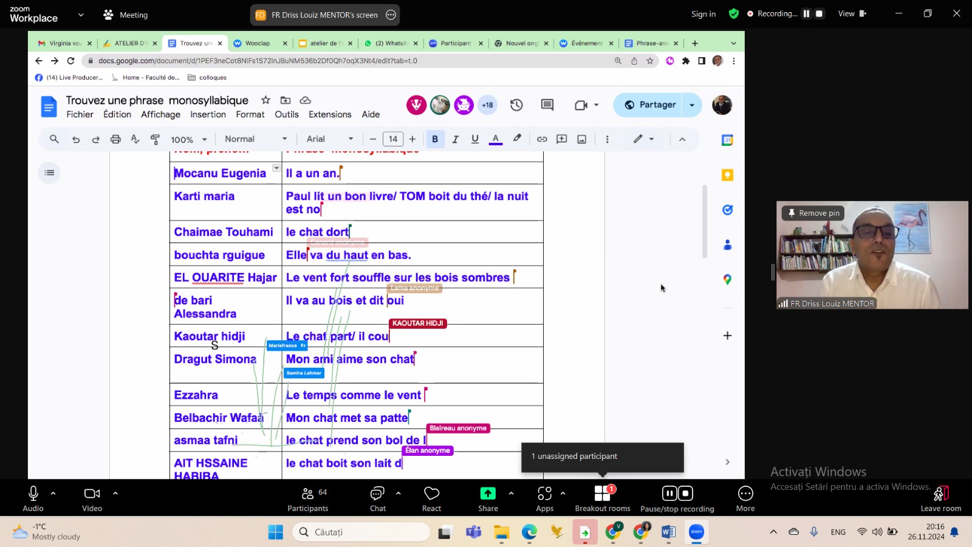Open the Insertion menu
972x547 pixels.
[208, 114]
